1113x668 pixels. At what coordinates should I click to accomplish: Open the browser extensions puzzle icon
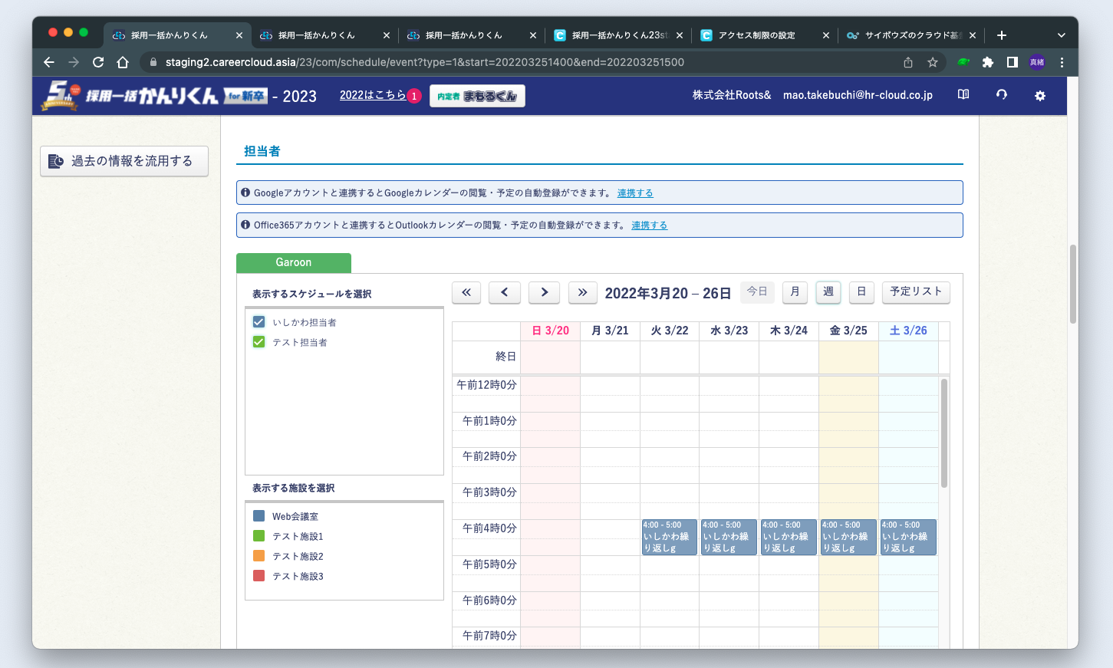click(x=988, y=62)
